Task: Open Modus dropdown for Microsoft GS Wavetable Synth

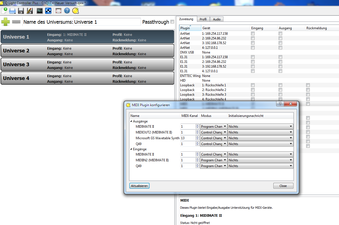Action: (x=214, y=138)
